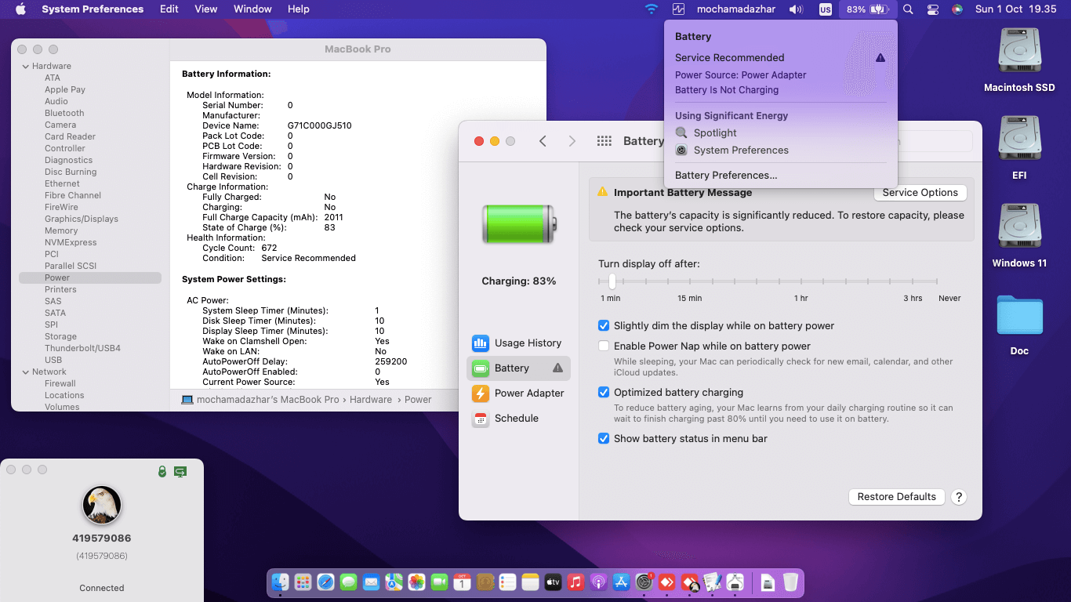The width and height of the screenshot is (1071, 602).
Task: Open the View menu
Action: point(205,9)
